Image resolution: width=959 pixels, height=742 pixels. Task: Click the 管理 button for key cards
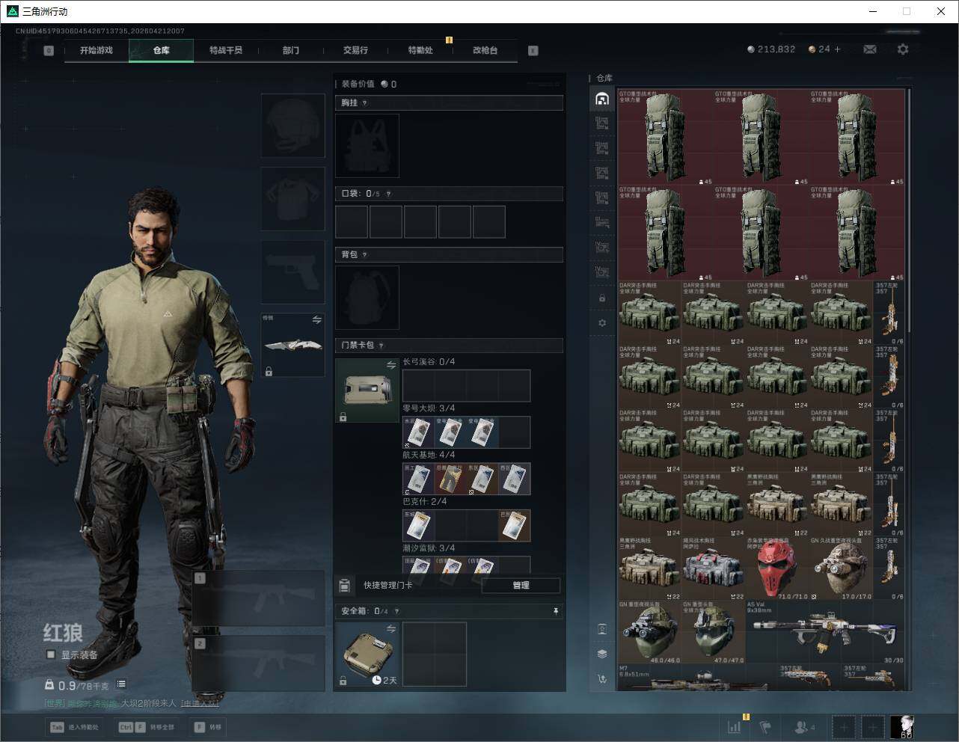point(521,586)
